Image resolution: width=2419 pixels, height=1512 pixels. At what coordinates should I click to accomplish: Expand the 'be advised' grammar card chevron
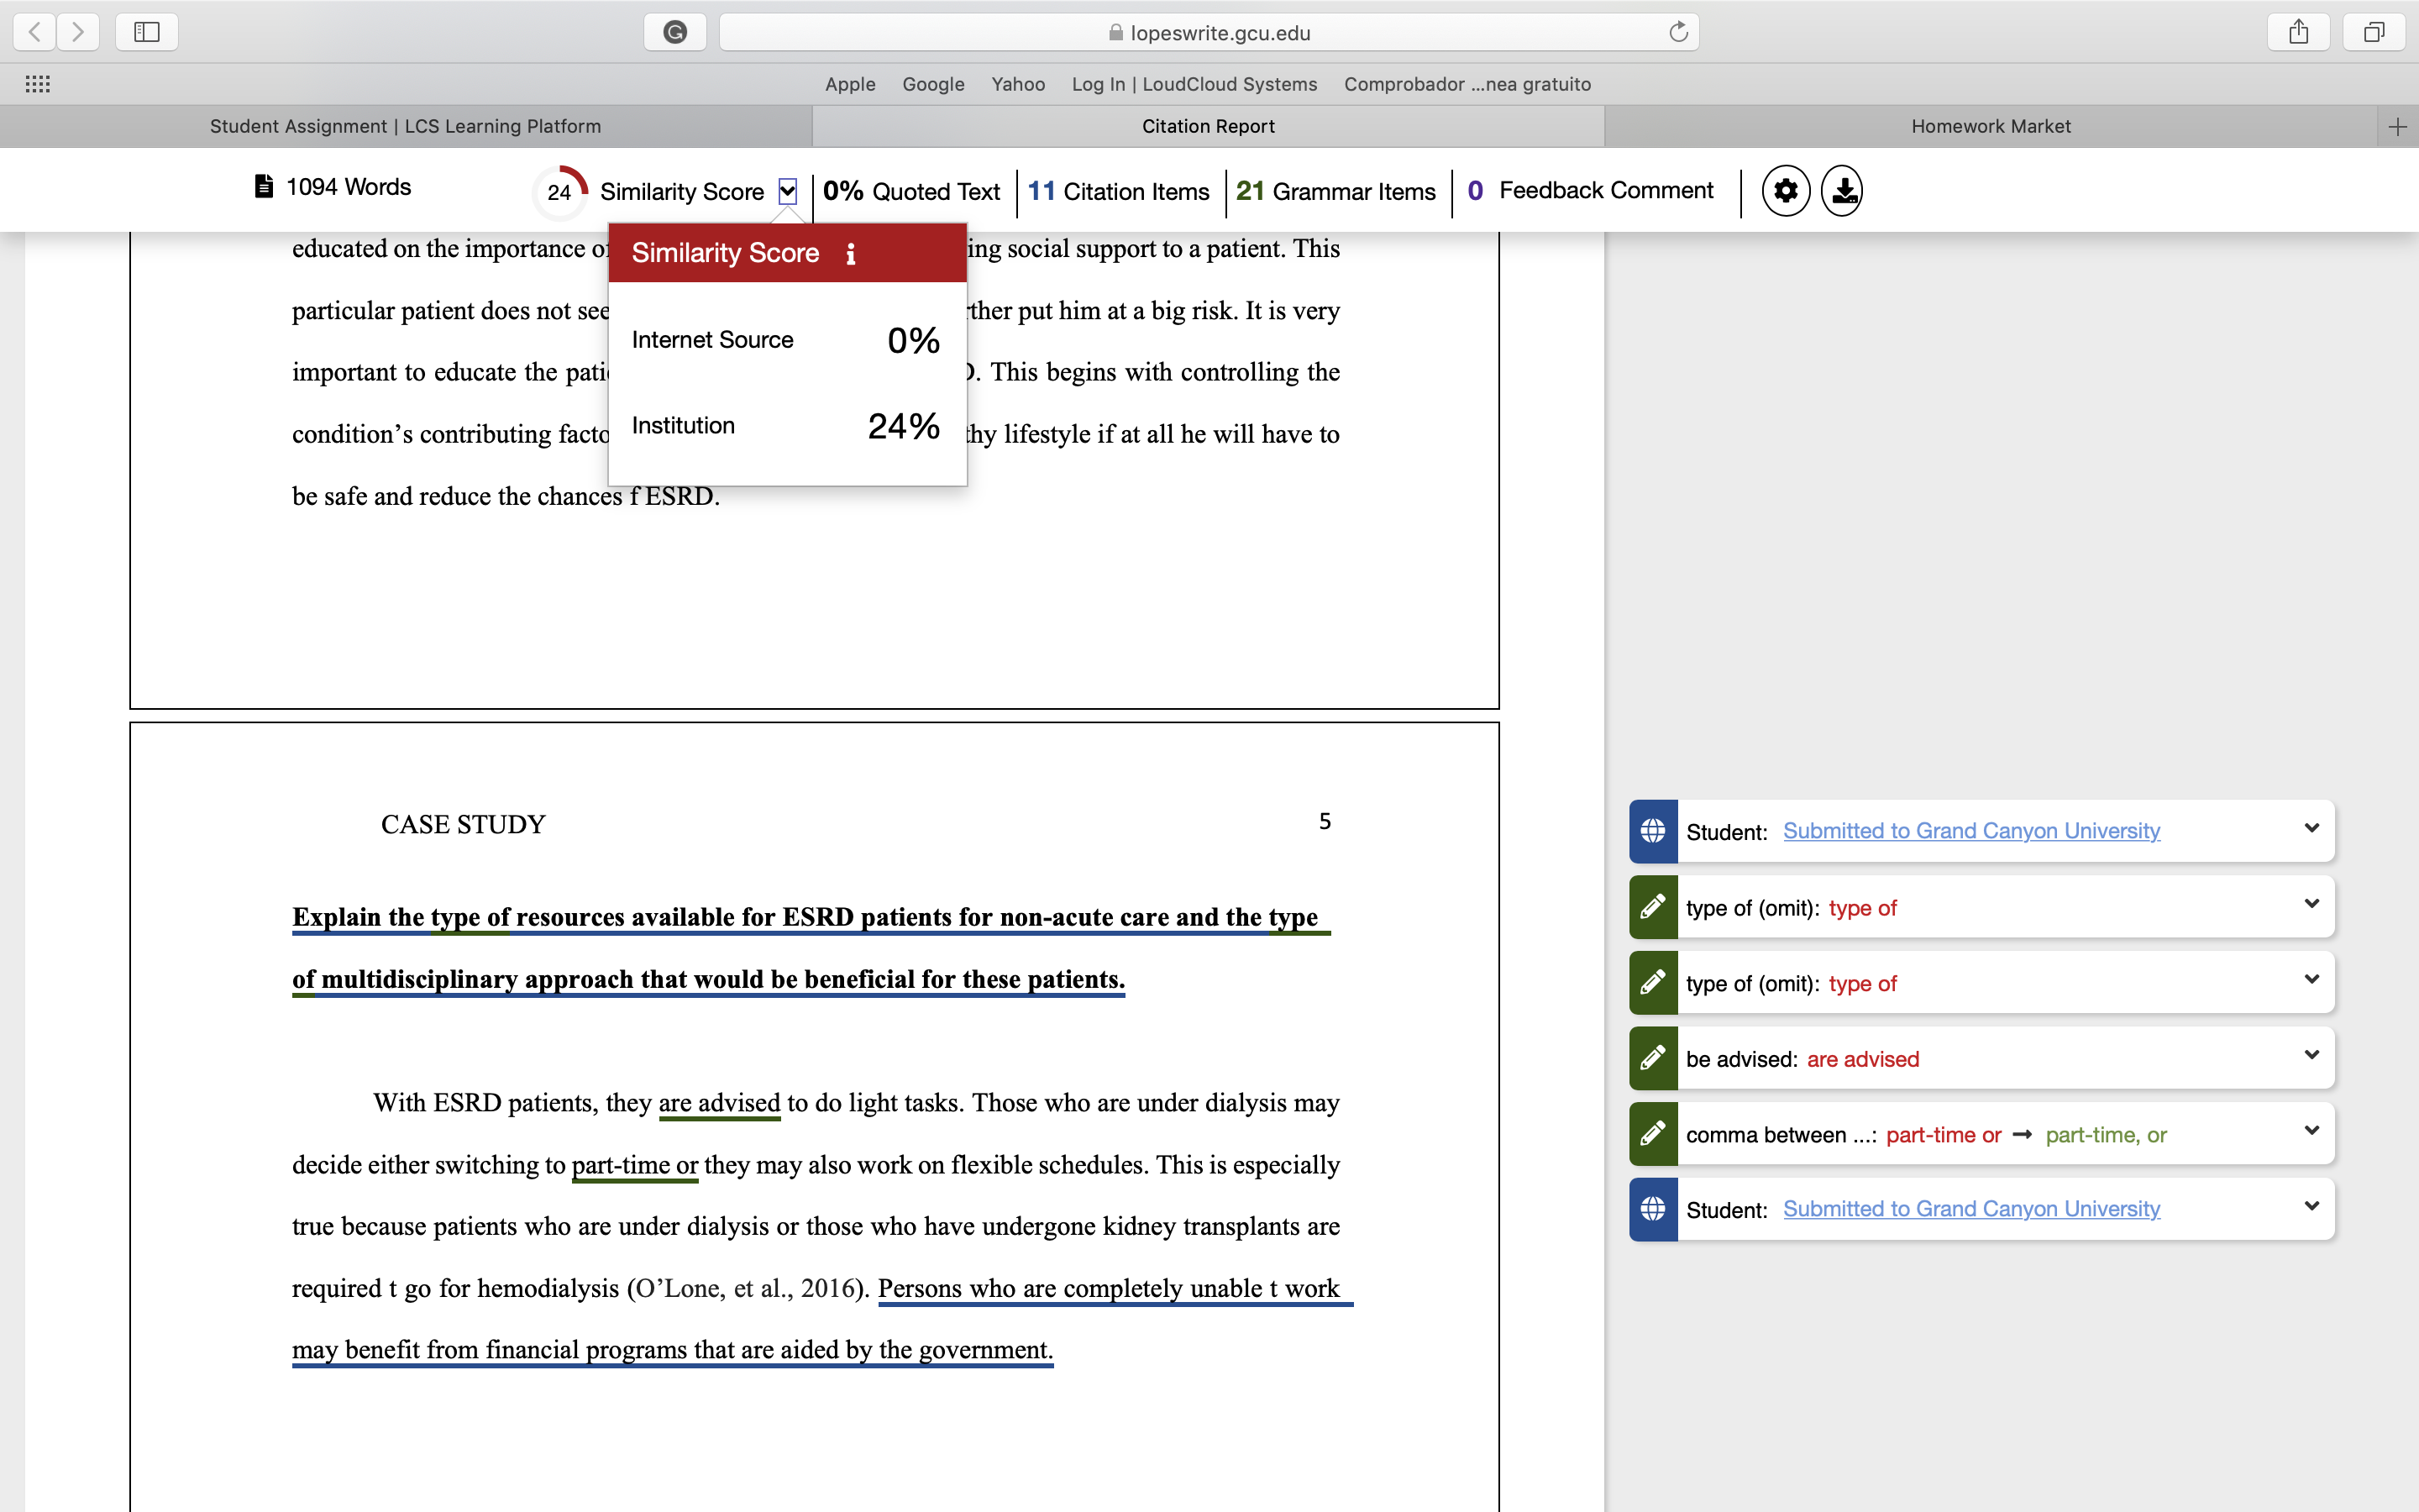(2311, 1055)
